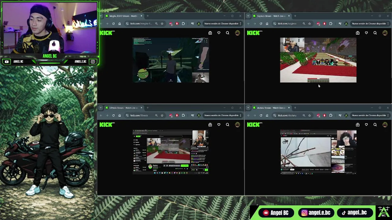The image size is (392, 220).
Task: Select the Megho_fcb10 Stream tab
Action: pos(123,16)
